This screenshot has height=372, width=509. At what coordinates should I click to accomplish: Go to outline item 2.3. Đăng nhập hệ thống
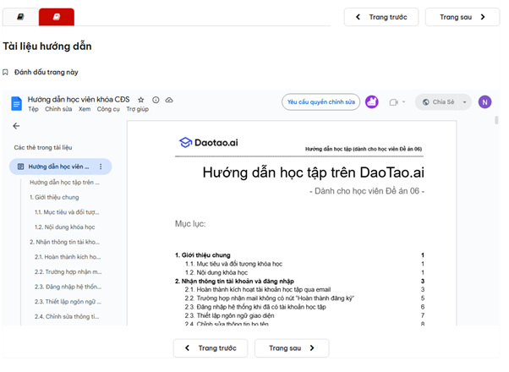pyautogui.click(x=68, y=287)
